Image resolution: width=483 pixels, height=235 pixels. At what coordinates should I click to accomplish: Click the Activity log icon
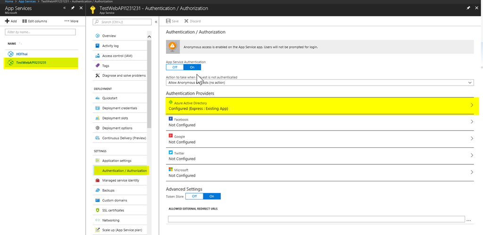tap(98, 46)
